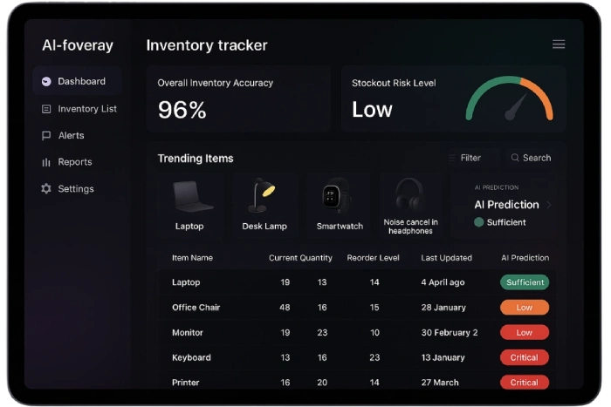Click the Stockout Risk gauge
Viewport: 611px width, 407px height.
[509, 98]
